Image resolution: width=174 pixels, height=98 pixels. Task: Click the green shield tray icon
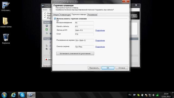click(138, 95)
